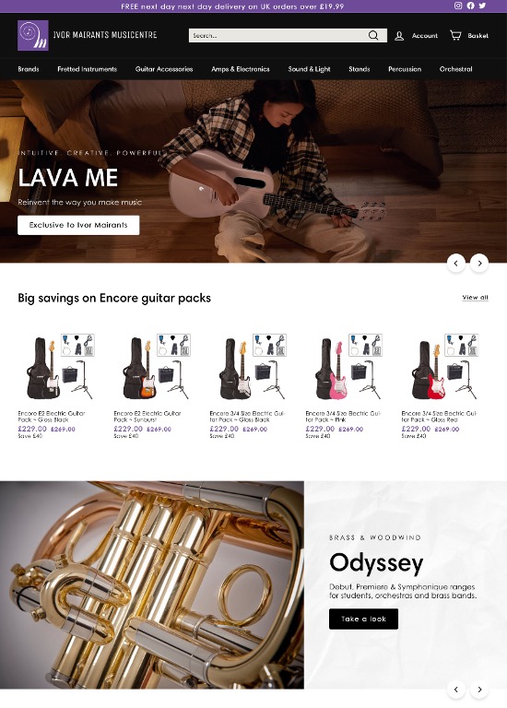Focus the Search input field

pos(277,36)
